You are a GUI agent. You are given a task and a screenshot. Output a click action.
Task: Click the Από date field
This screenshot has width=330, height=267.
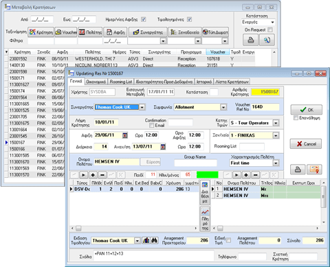(42, 19)
